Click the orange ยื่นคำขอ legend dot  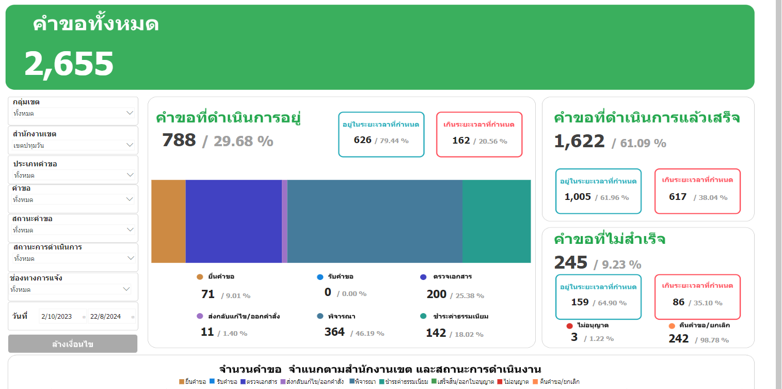(200, 277)
